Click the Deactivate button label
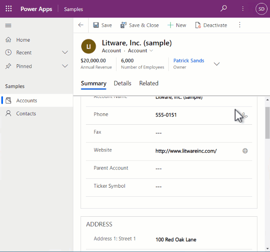270x252 pixels. [x=215, y=26]
